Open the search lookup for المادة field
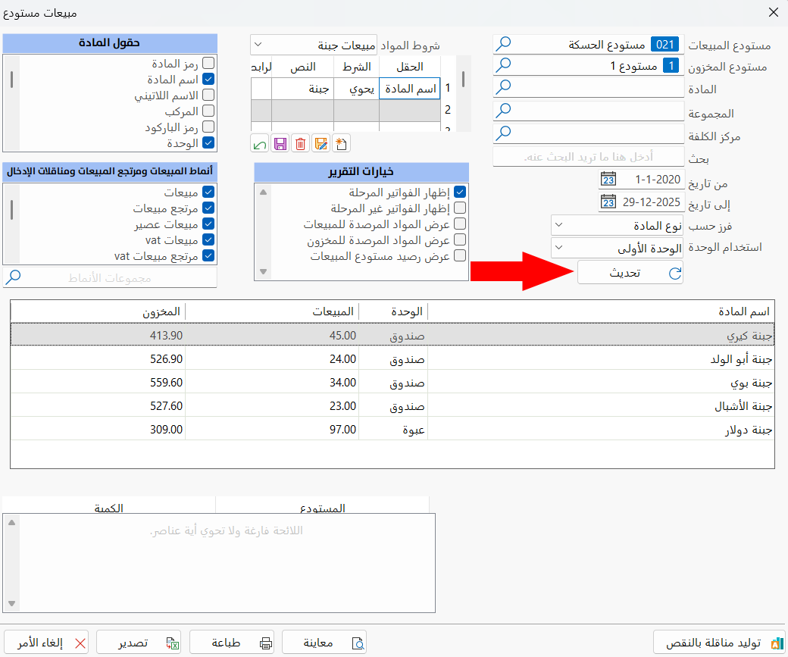Screen dimensions: 788x657 [x=502, y=86]
